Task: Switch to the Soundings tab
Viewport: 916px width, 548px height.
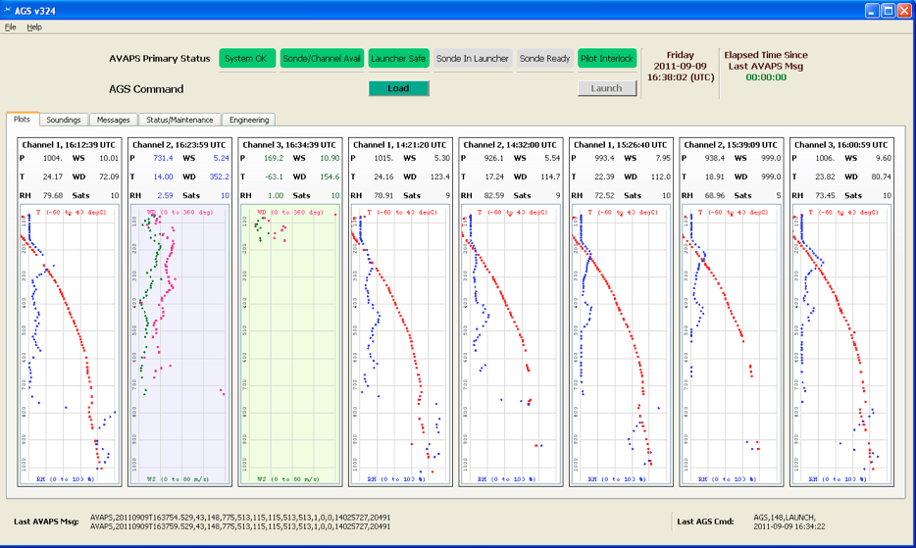Action: [64, 120]
